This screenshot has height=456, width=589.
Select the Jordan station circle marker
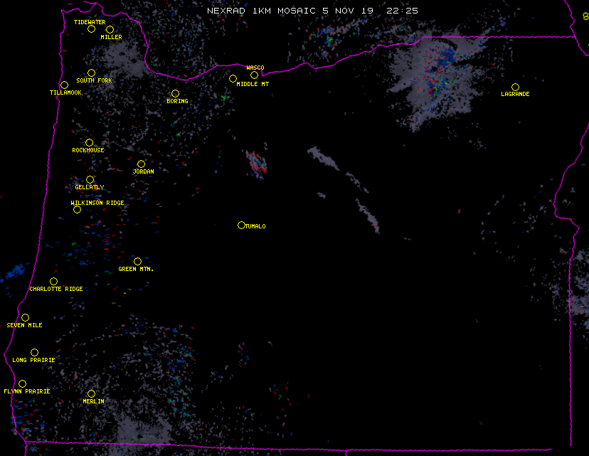141,164
